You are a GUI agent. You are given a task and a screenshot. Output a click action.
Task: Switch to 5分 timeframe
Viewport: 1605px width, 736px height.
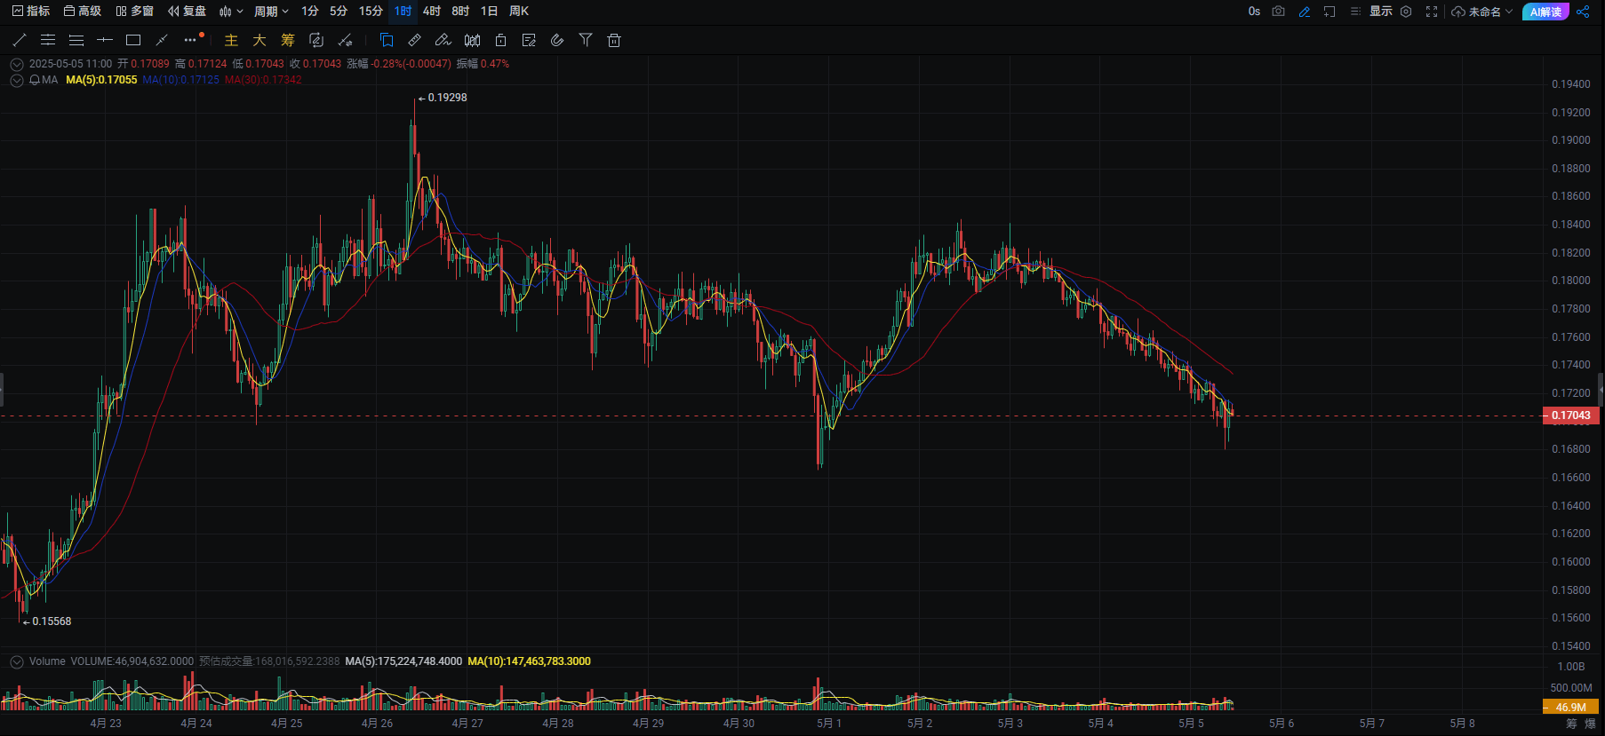coord(339,12)
